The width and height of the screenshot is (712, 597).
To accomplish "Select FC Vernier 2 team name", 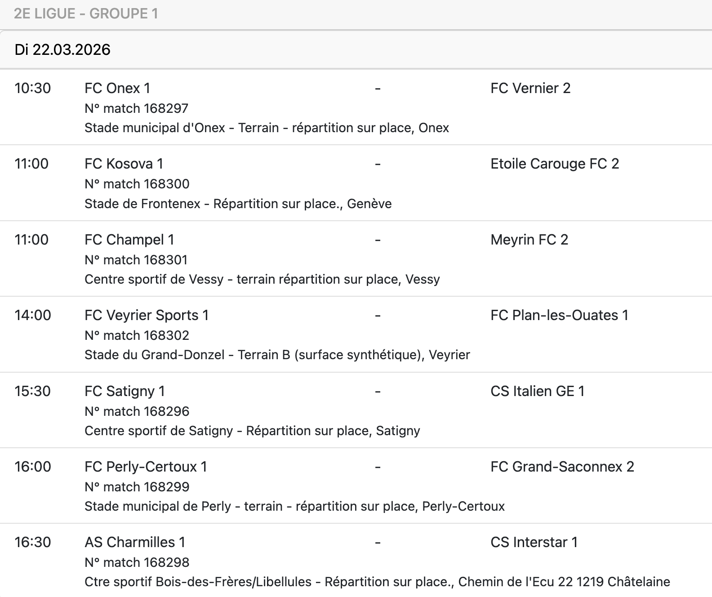I will pos(530,88).
